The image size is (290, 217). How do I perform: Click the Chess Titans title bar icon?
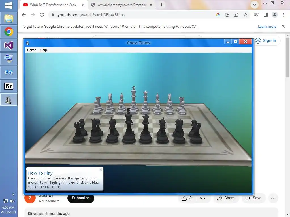click(x=28, y=43)
